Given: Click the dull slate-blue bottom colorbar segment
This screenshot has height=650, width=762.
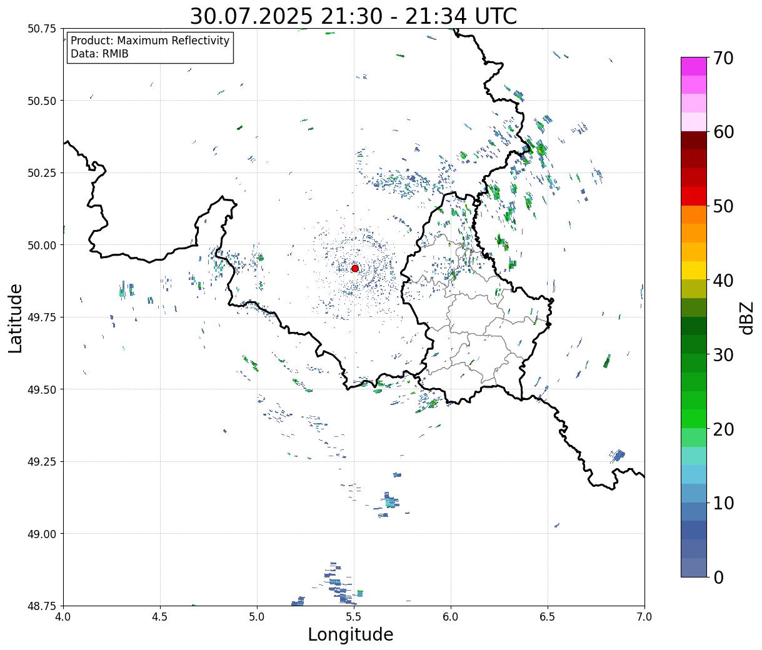Looking at the screenshot, I should [694, 567].
